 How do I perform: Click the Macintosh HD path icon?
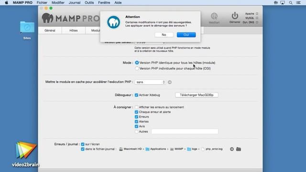tap(121, 149)
